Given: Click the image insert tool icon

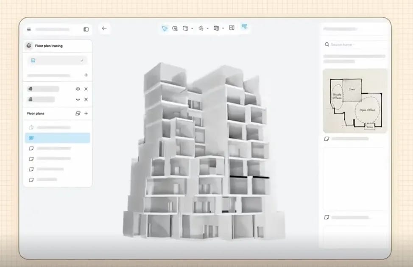Looking at the screenshot, I should 232,28.
